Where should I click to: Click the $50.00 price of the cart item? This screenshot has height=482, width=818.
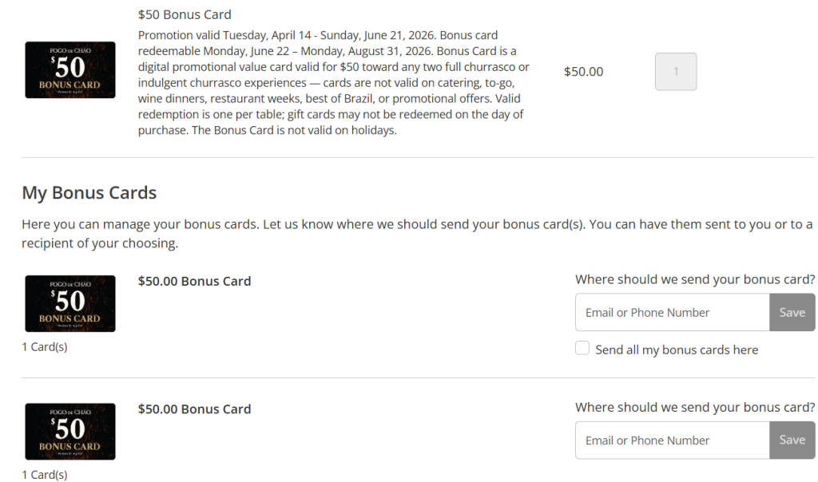tap(583, 72)
